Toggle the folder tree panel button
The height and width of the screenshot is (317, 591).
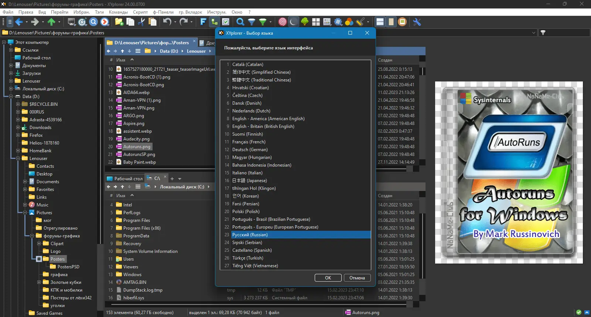214,22
